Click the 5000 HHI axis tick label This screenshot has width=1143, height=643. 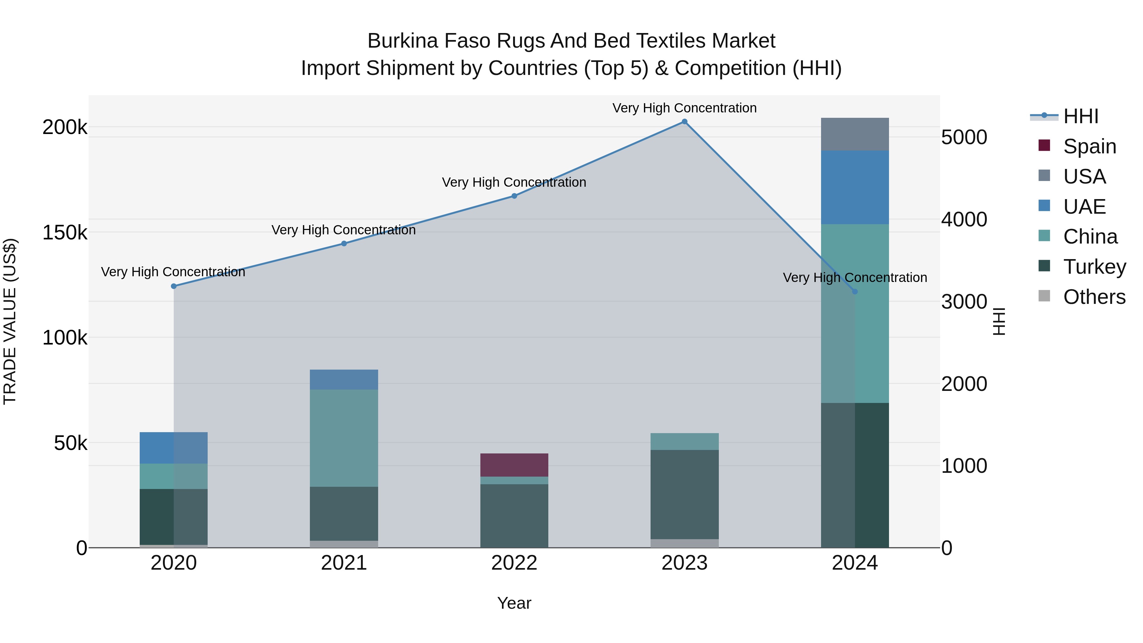tap(964, 137)
